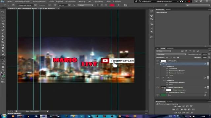
Task: Open the layer filter kind dropdown
Action: 164,51
